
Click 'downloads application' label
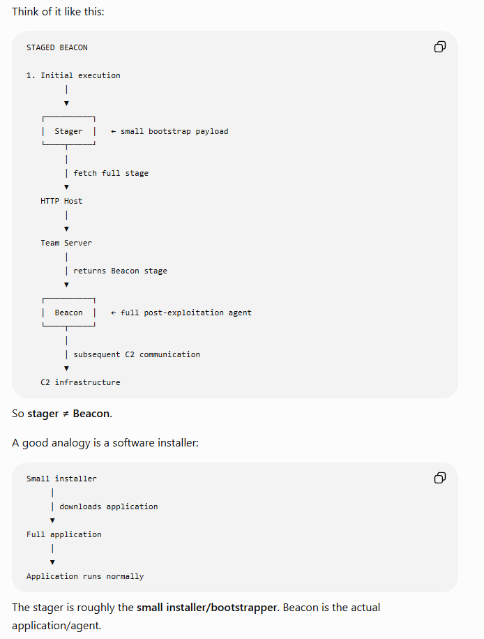108,506
